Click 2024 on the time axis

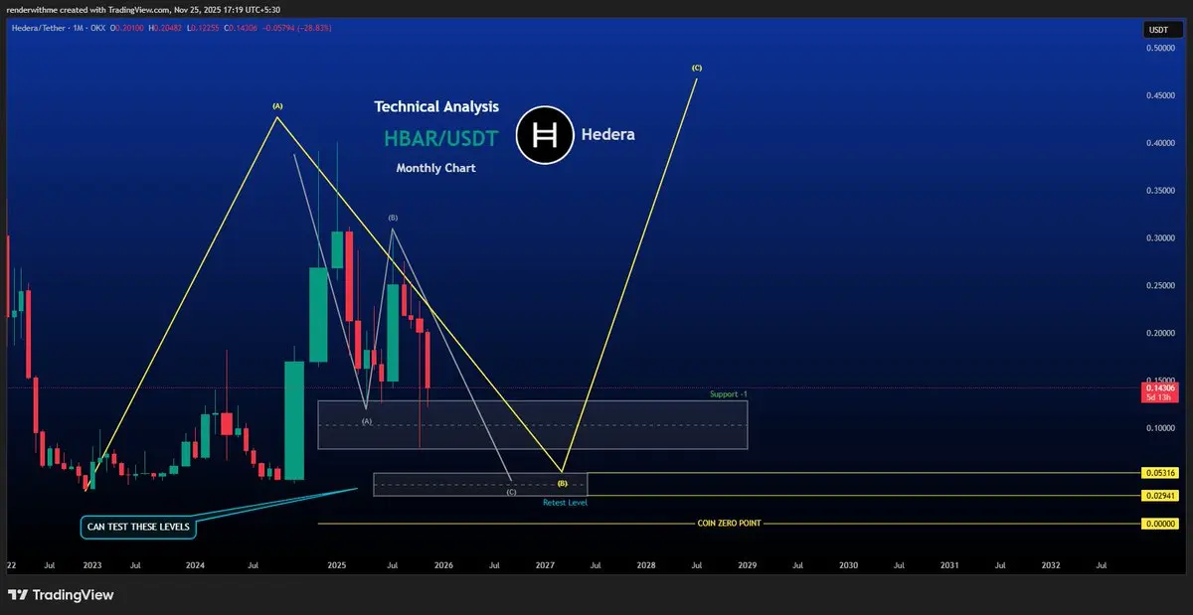(x=195, y=564)
